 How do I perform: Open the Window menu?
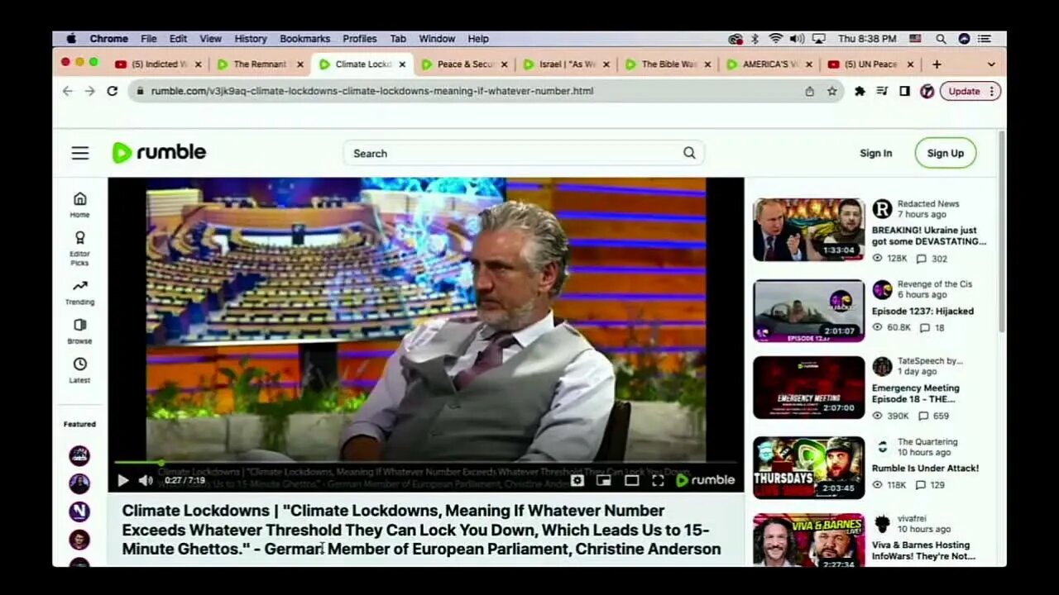[x=437, y=39]
